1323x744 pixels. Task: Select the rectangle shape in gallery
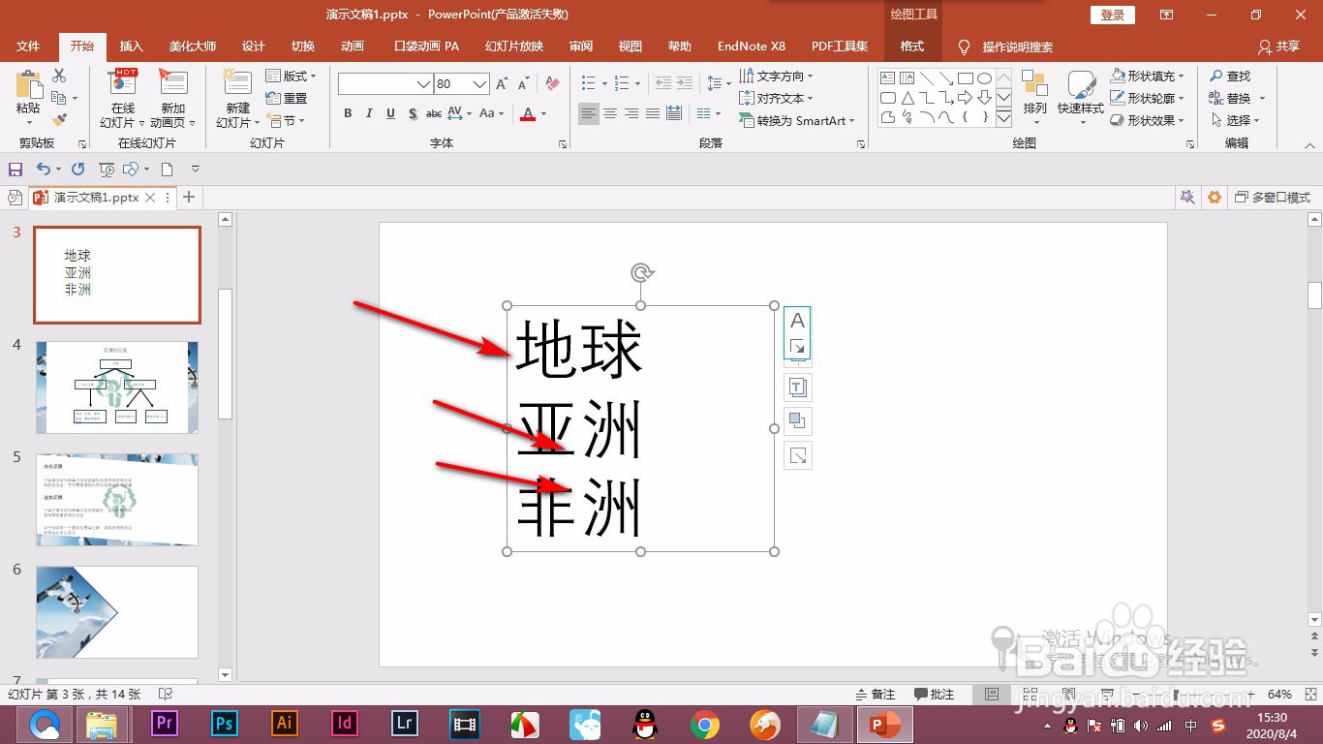(x=966, y=78)
